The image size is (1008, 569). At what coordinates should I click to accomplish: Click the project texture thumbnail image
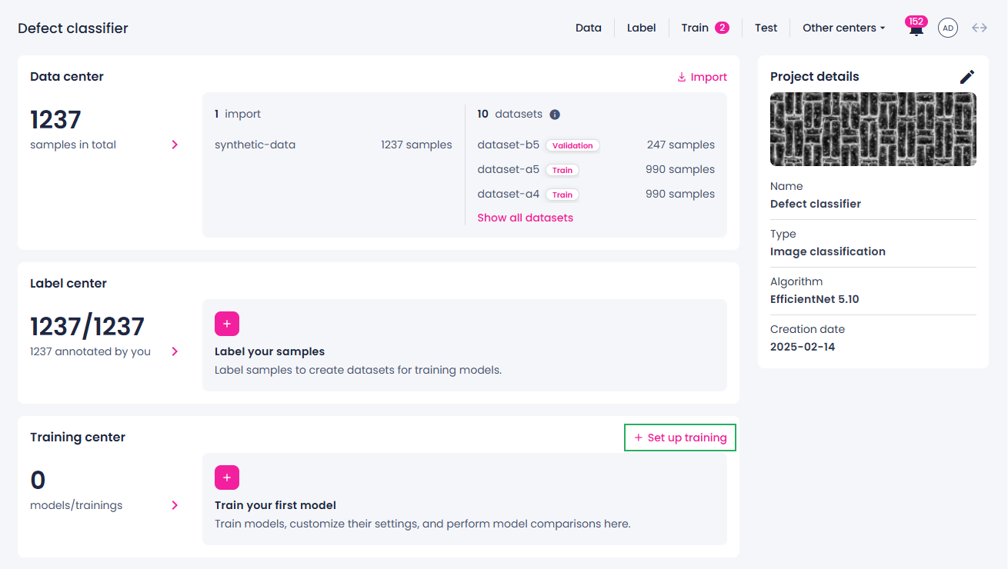click(873, 129)
